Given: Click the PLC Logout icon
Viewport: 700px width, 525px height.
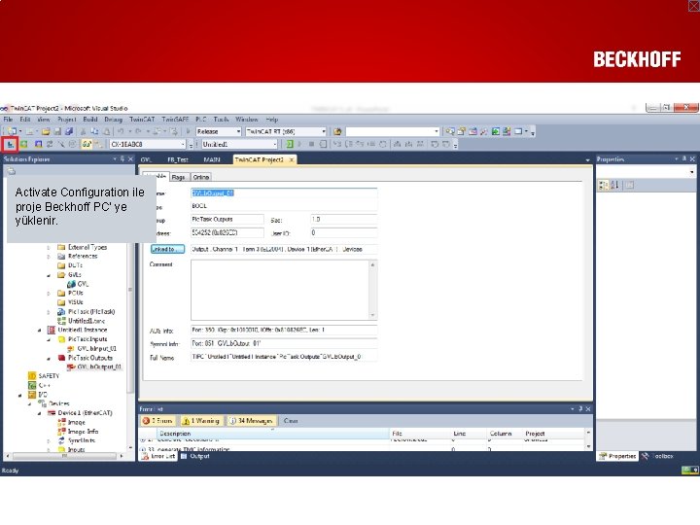Looking at the screenshot, I should click(323, 144).
